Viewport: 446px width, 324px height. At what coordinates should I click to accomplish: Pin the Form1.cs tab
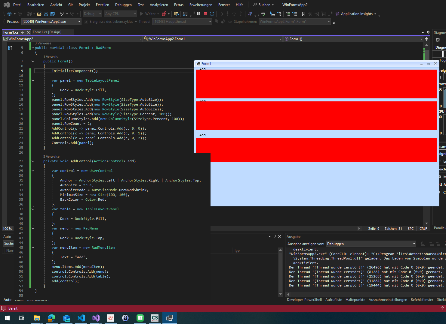coord(23,32)
